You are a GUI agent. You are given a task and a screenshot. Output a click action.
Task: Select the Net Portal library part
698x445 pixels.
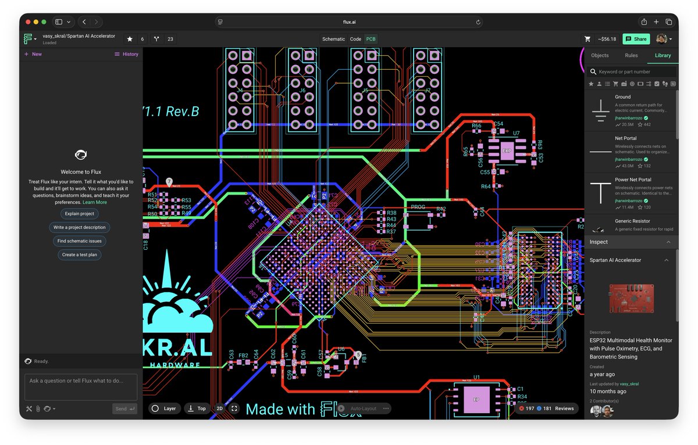point(631,152)
